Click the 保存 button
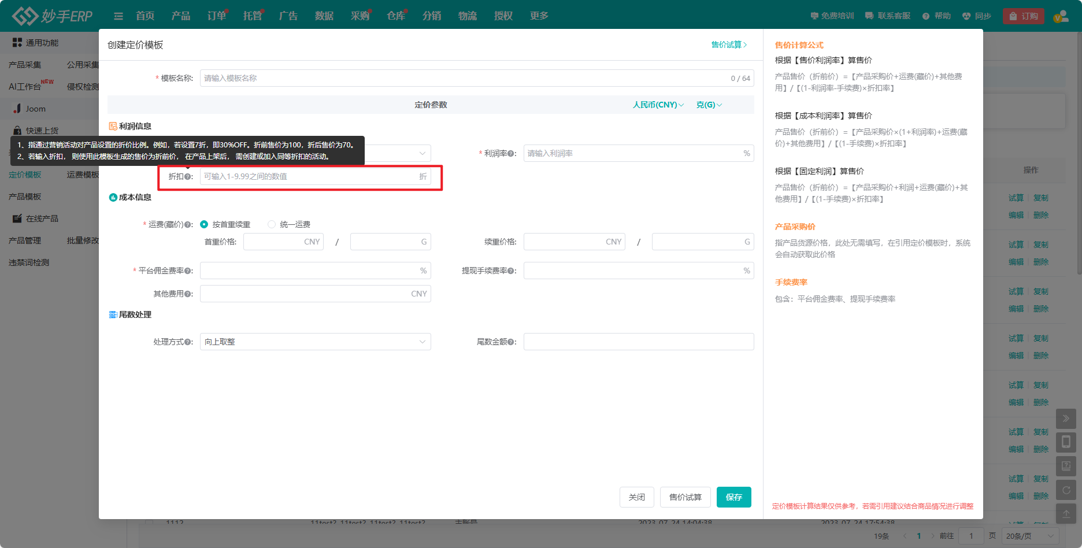Image resolution: width=1082 pixels, height=548 pixels. pos(734,497)
